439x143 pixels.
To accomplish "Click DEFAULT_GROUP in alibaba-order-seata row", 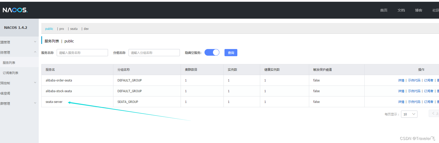I will click(x=130, y=80).
